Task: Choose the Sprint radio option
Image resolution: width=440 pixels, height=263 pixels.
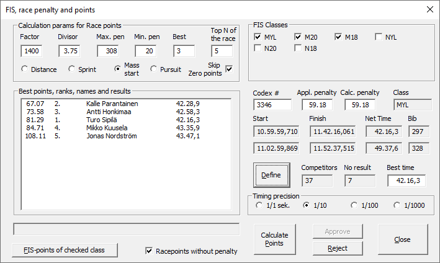Action: [x=72, y=69]
